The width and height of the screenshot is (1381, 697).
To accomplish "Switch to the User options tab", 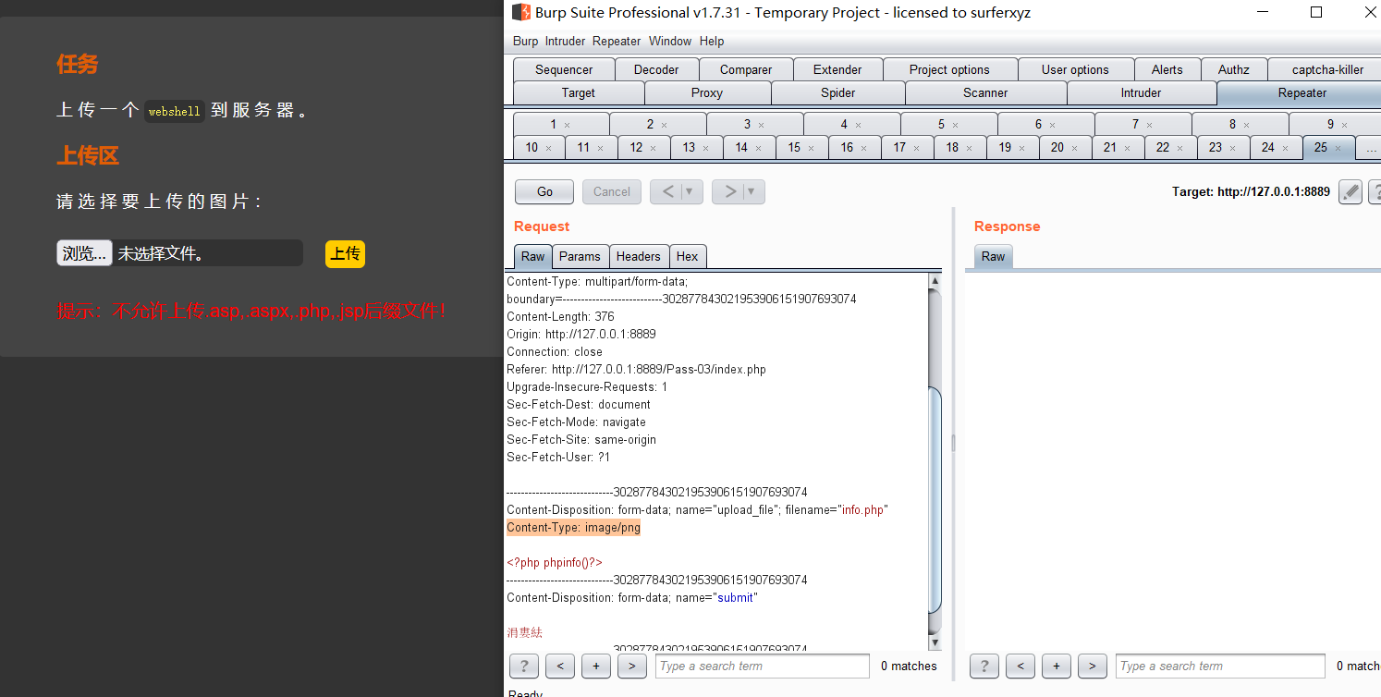I will click(1075, 69).
